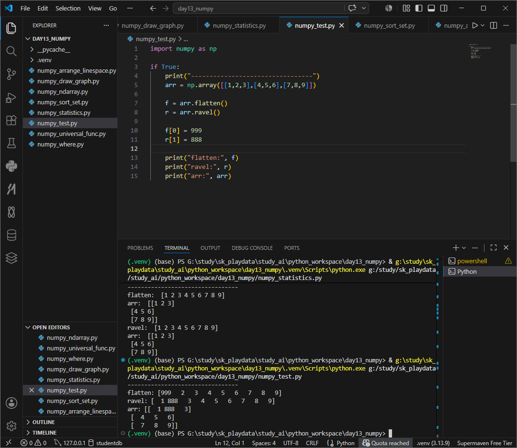Open the run button dropdown arrow
The width and height of the screenshot is (517, 448).
tap(483, 25)
